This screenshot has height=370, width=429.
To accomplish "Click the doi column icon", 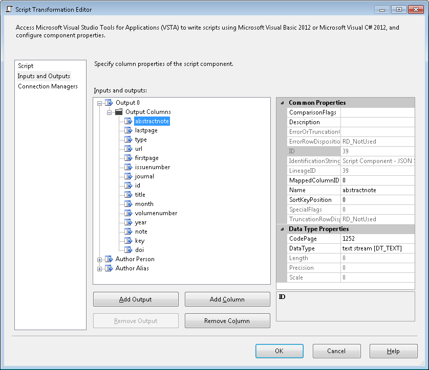I will pos(128,250).
